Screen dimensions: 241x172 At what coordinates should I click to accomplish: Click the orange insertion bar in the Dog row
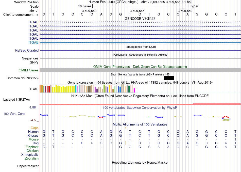pyautogui.click(x=126, y=143)
